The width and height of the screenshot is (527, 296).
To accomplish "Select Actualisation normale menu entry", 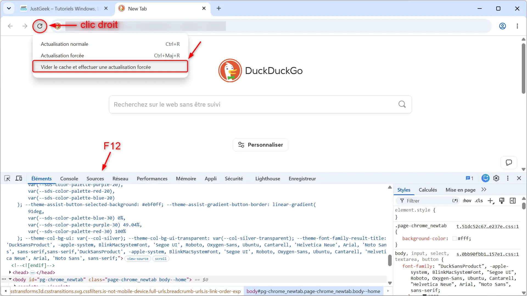I will click(110, 44).
